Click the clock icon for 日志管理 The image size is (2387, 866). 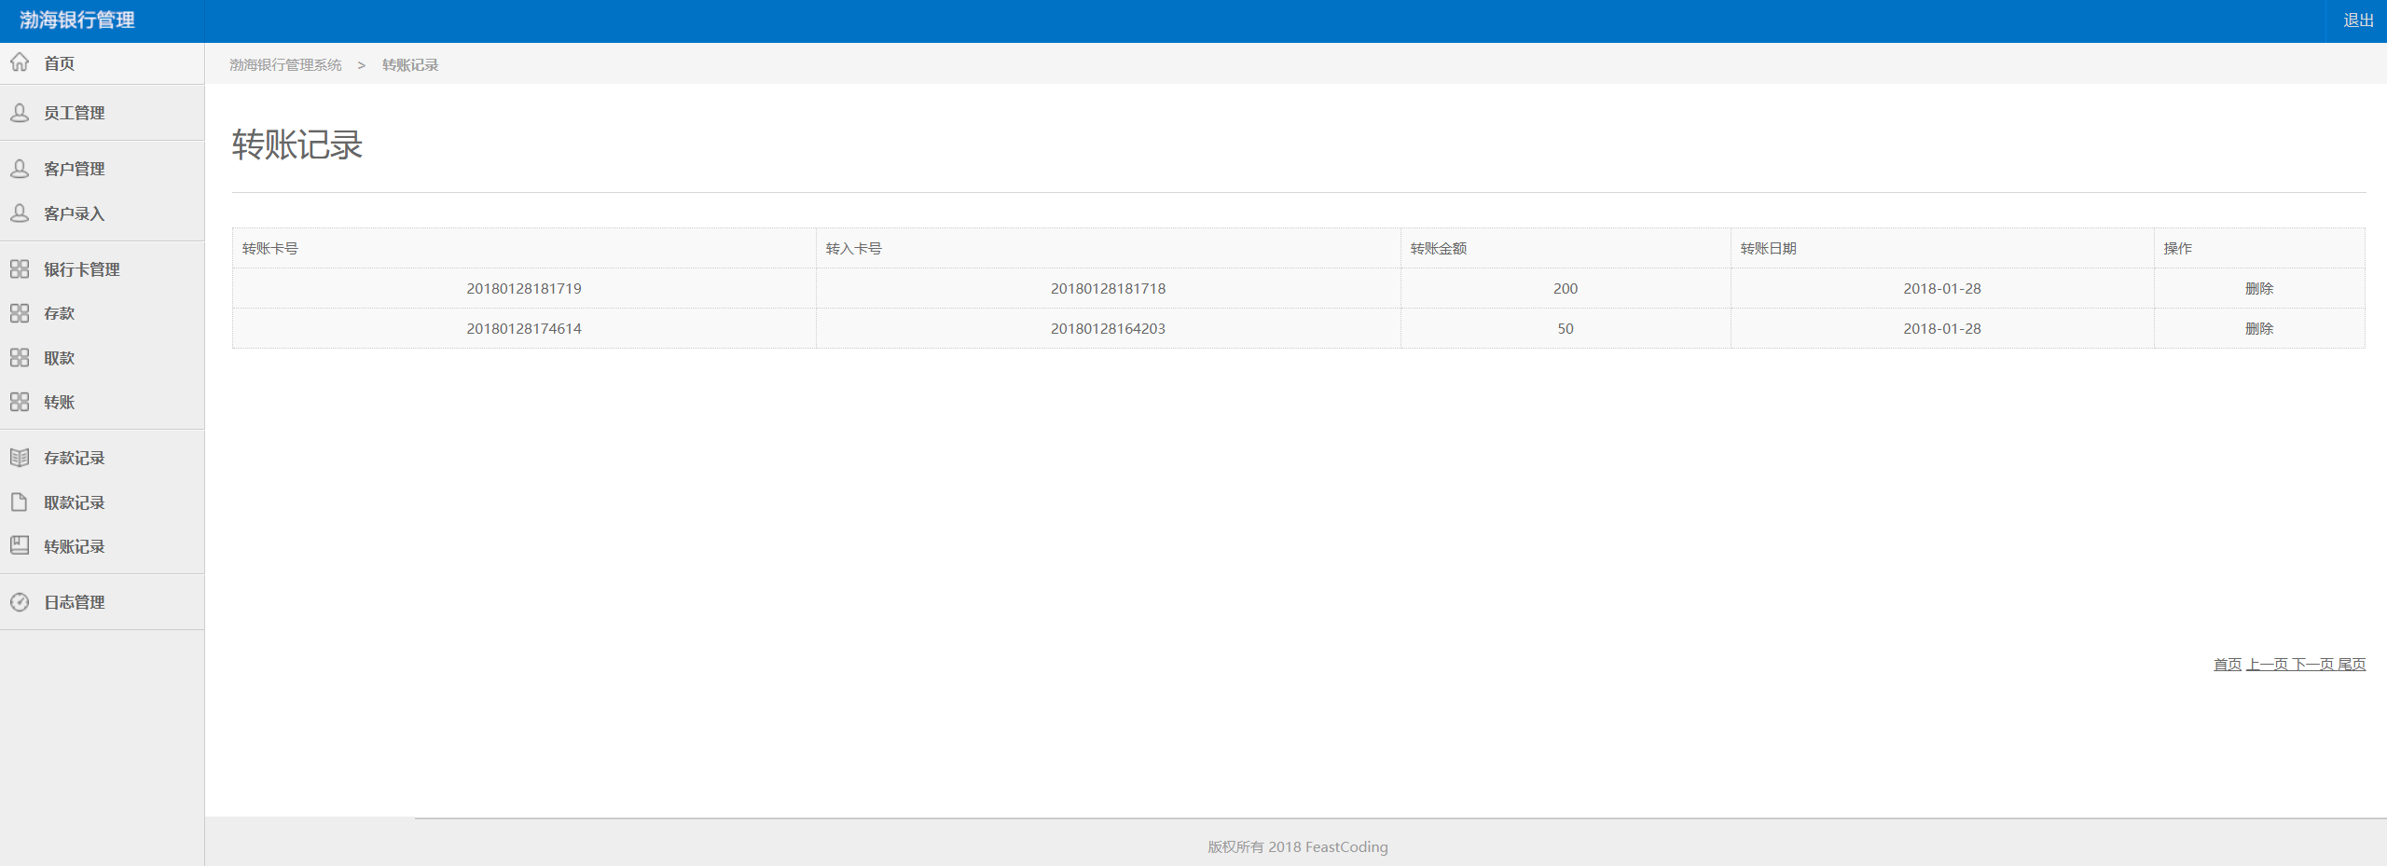pos(20,602)
